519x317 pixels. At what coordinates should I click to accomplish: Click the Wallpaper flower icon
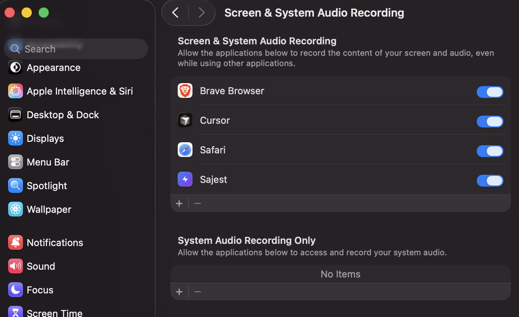coord(16,209)
